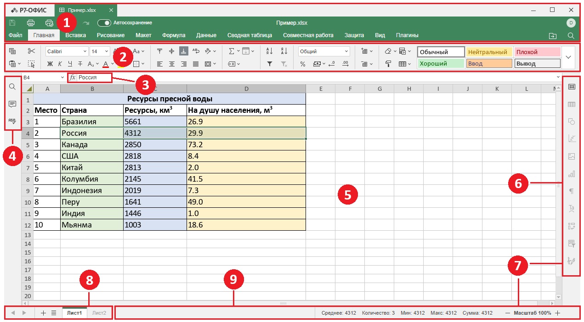584x322 pixels.
Task: Open spell checking in left sidebar
Action: point(12,121)
